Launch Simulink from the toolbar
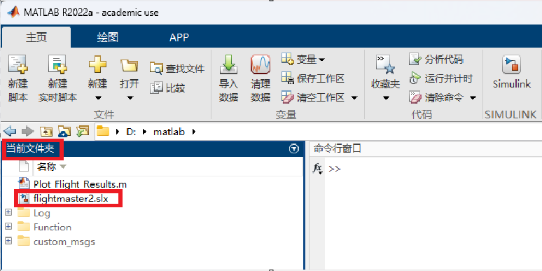This screenshot has height=271, width=542. click(x=512, y=72)
